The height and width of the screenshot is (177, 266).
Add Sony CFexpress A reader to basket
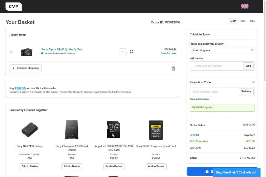tap(72, 166)
